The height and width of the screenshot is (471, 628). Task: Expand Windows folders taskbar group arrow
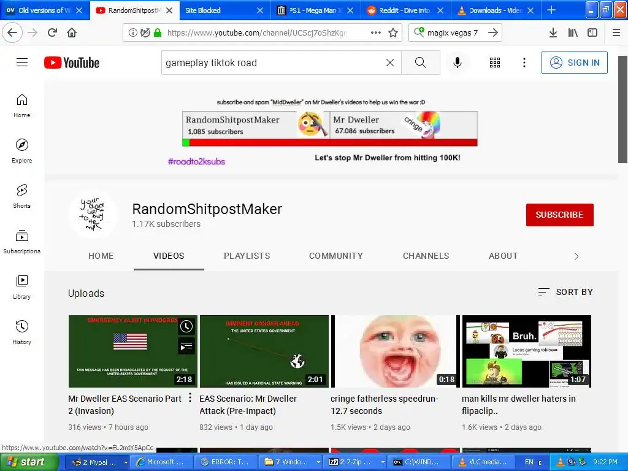click(x=318, y=462)
